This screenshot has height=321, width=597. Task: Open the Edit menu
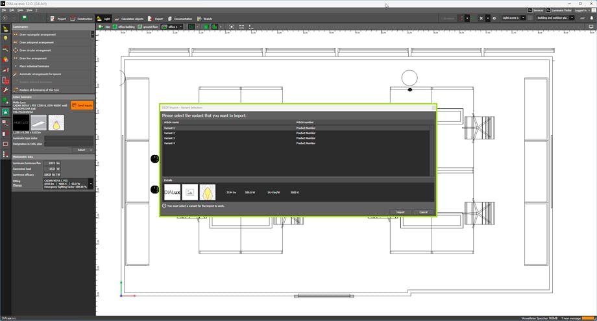point(12,10)
